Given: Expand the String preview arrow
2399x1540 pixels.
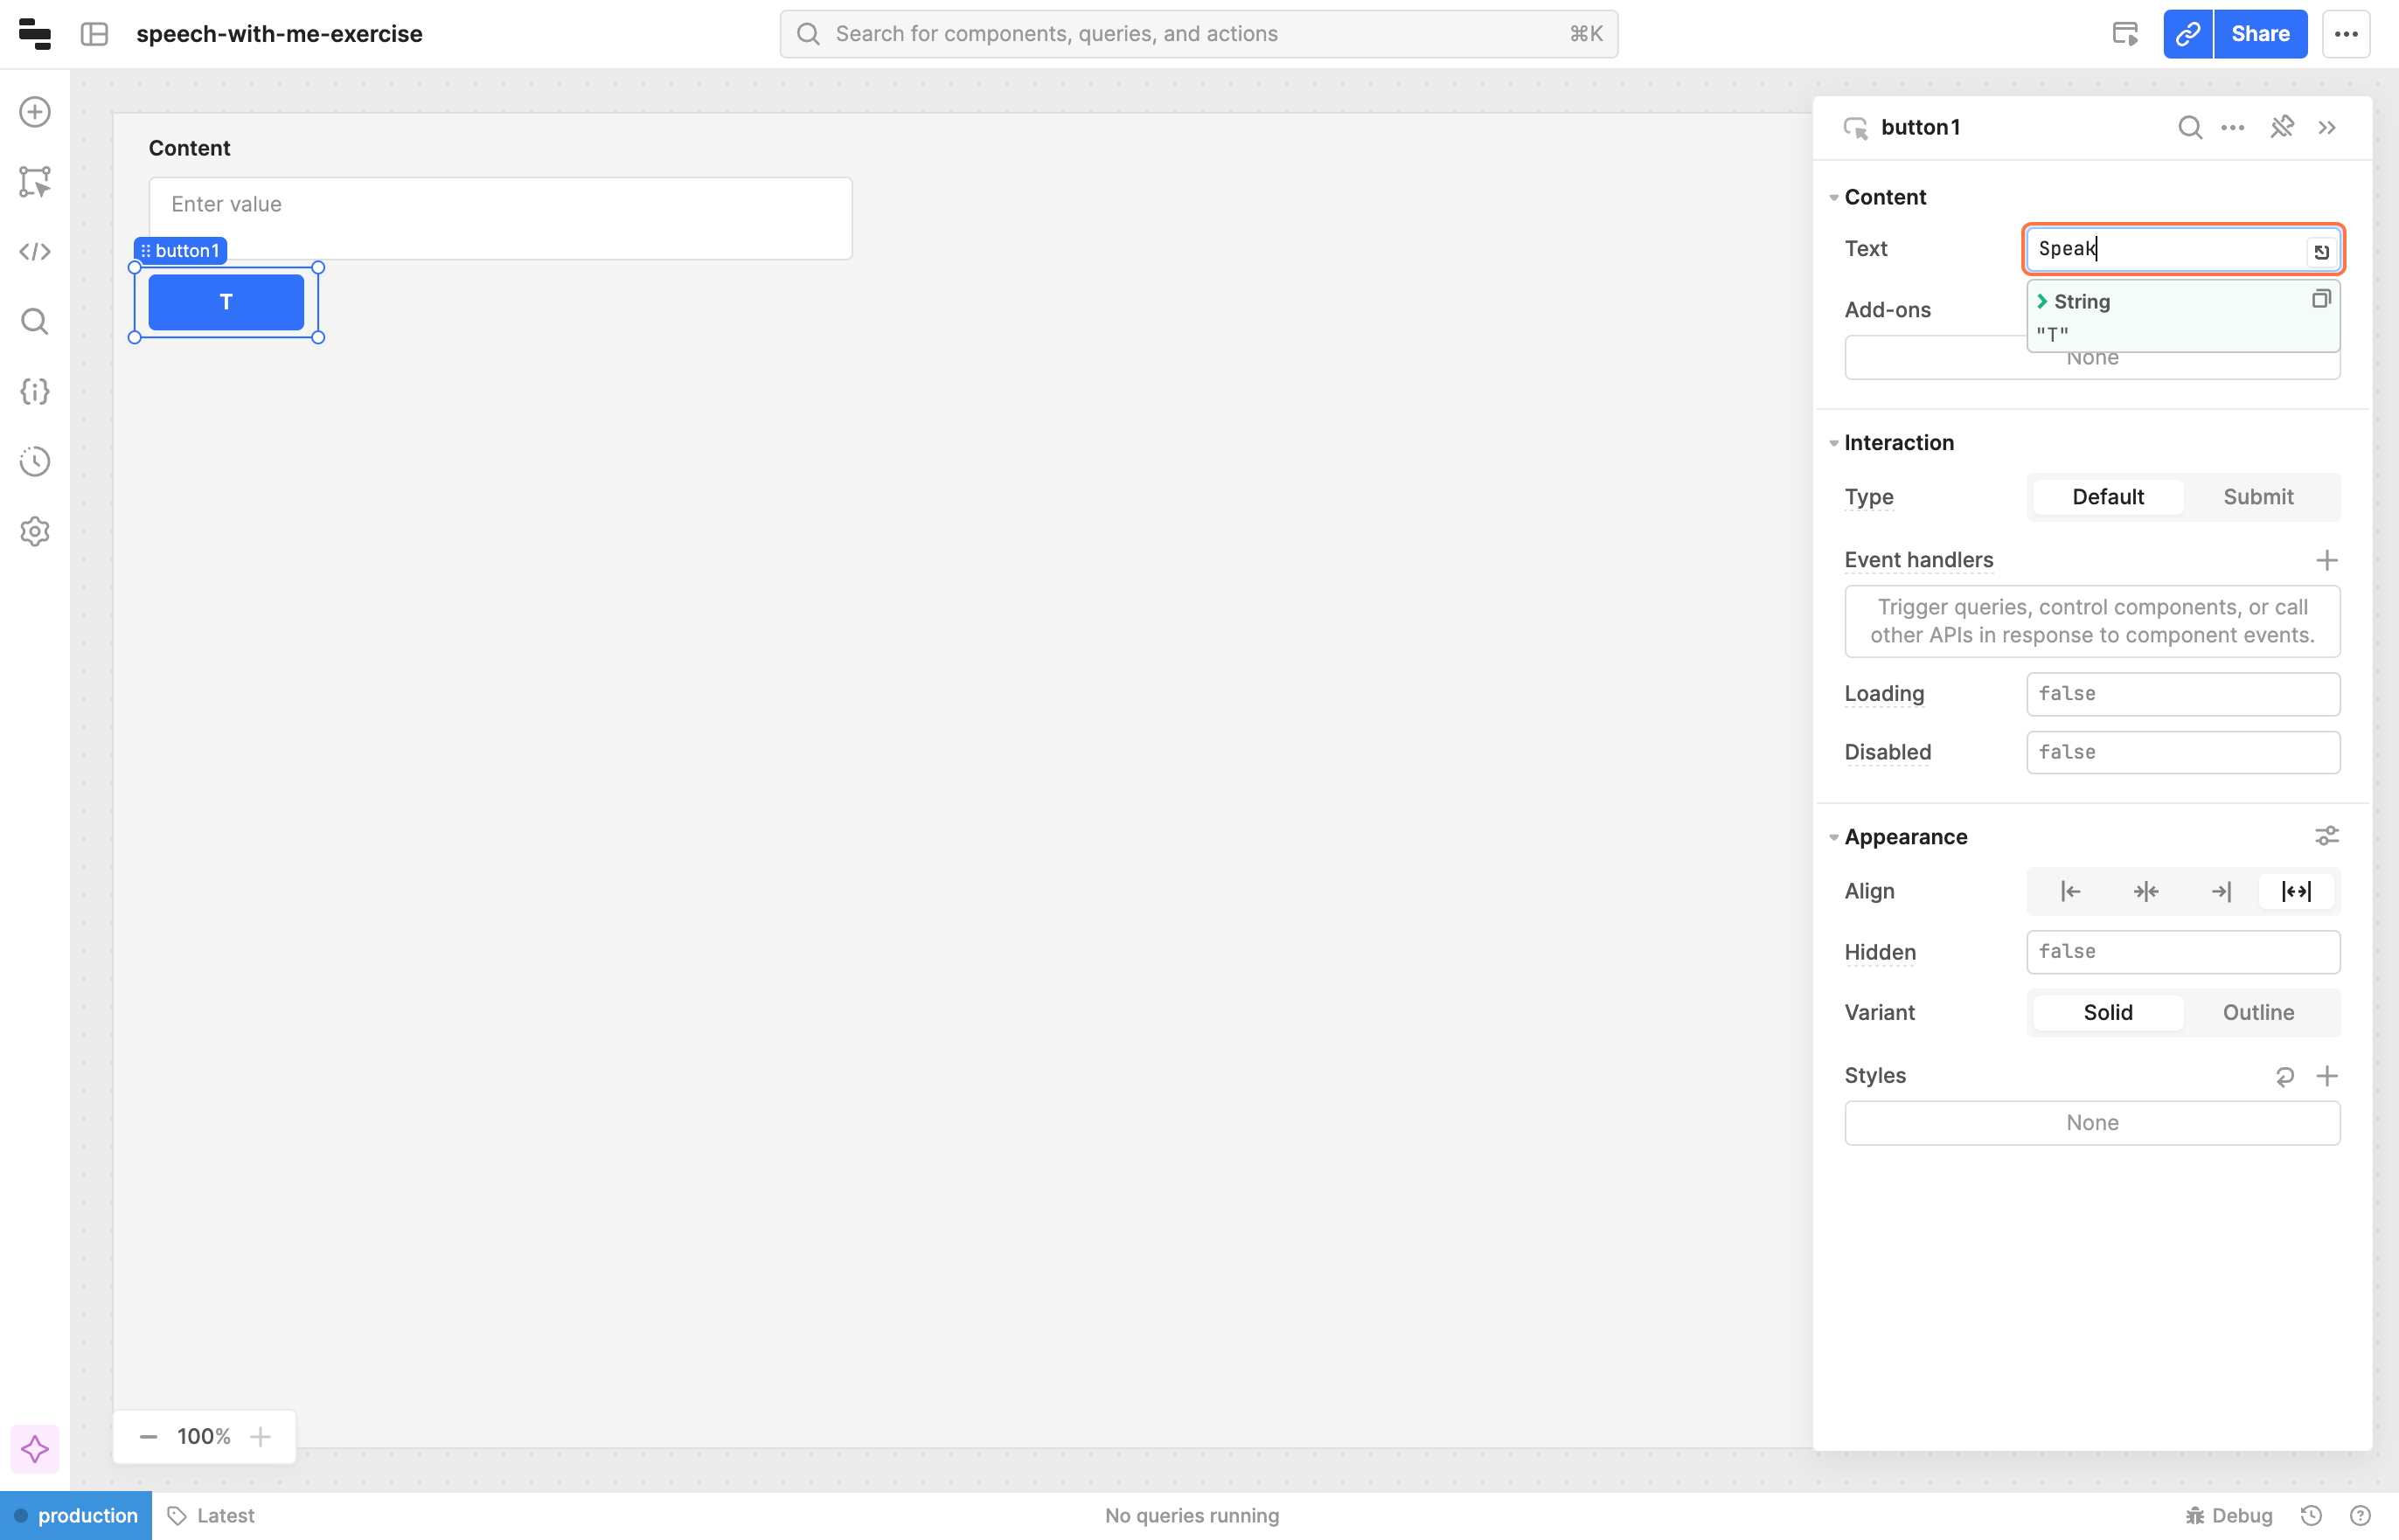Looking at the screenshot, I should pos(2042,301).
